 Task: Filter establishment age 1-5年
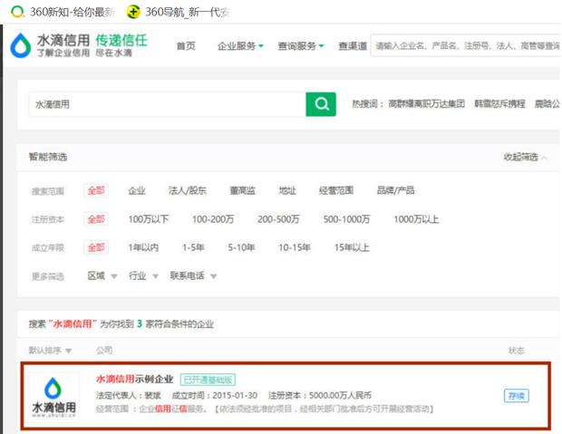(193, 247)
